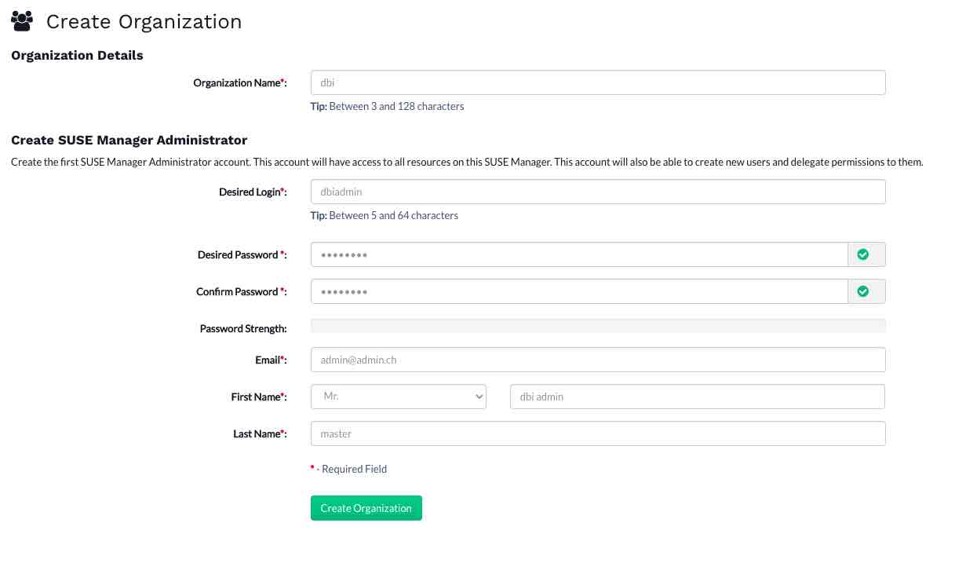Click the Last Name text field
Screen dimensions: 966x585
598,433
